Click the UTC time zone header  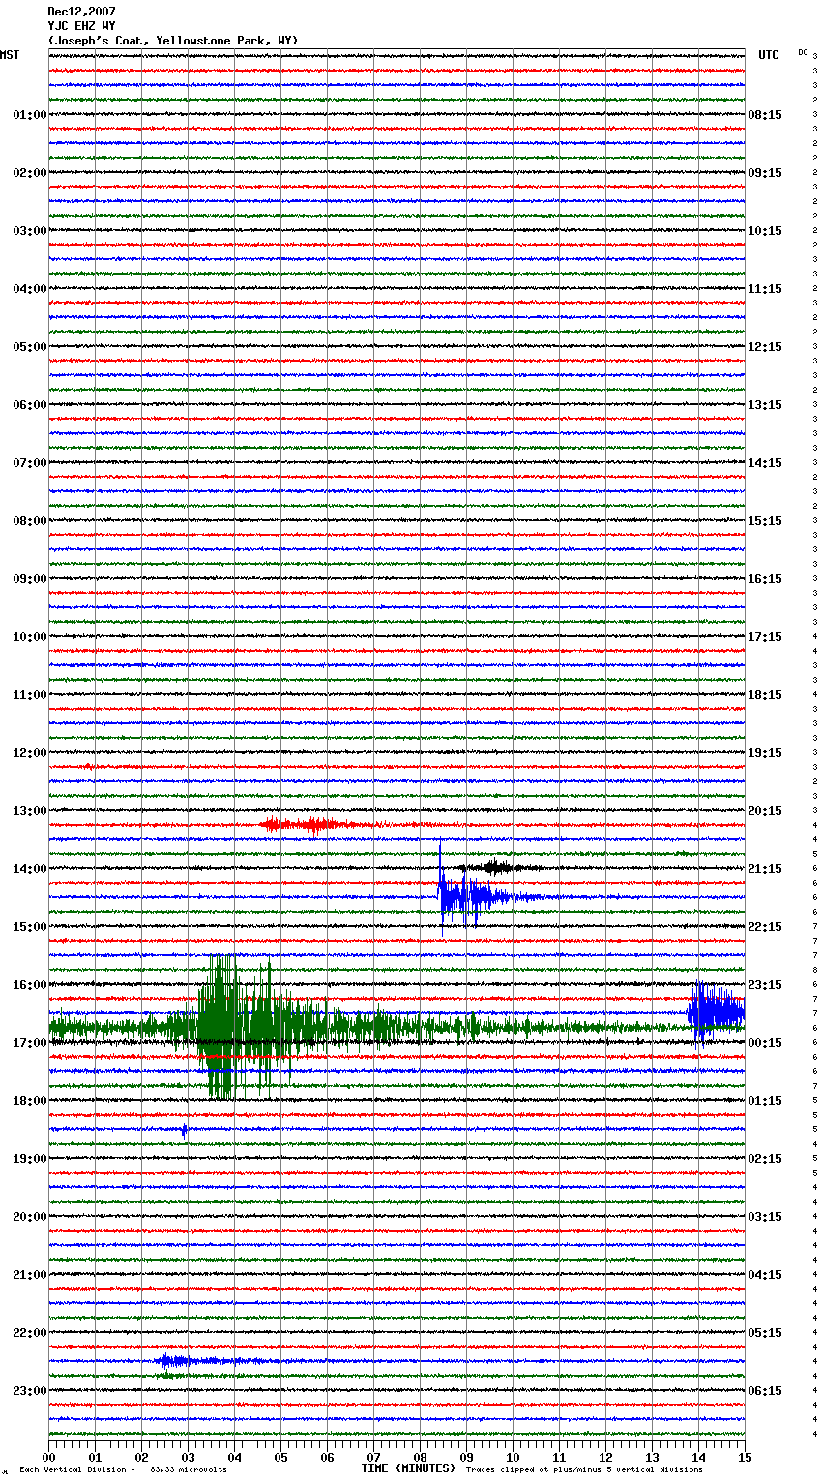coord(769,55)
